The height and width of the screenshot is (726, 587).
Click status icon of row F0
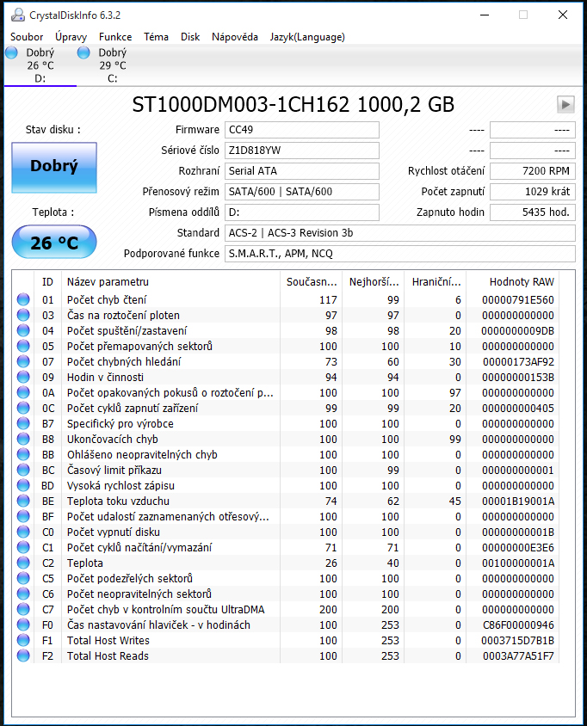[23, 625]
